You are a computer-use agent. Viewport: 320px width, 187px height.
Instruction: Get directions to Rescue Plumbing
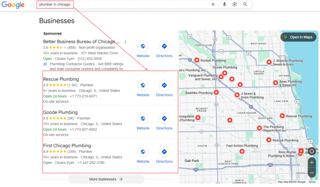click(x=164, y=85)
